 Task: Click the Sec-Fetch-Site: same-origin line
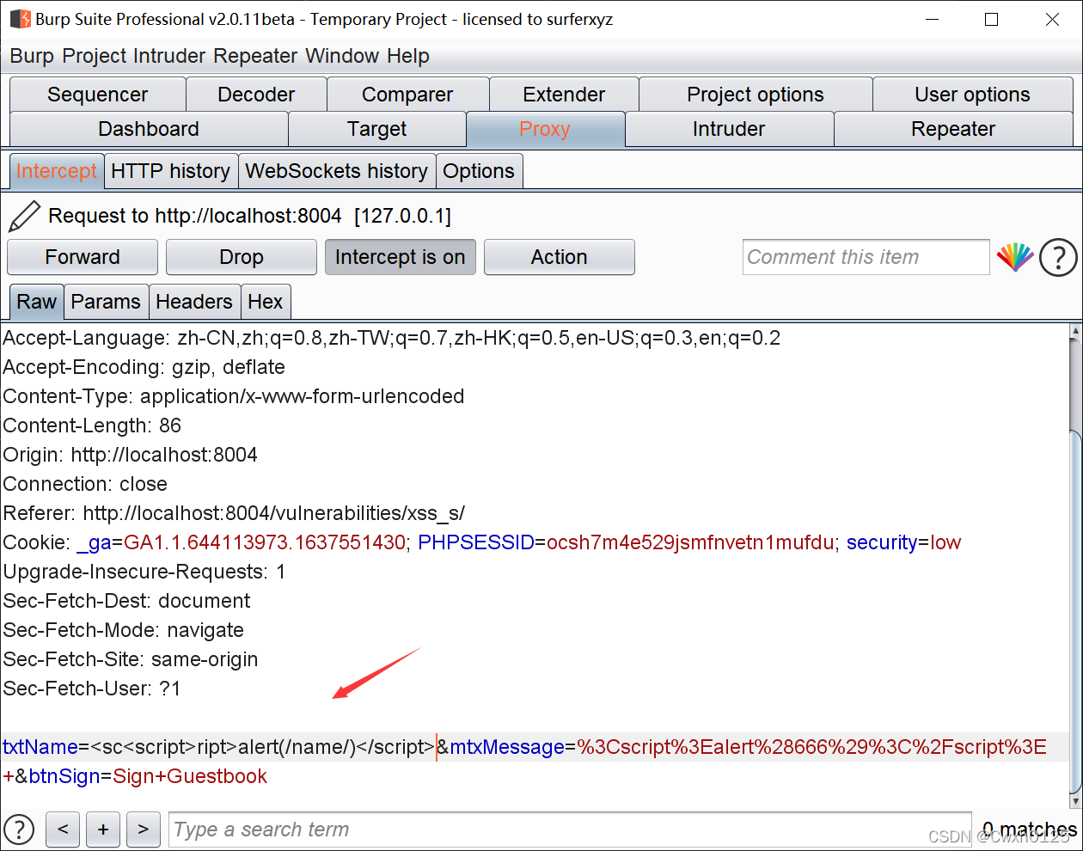(x=131, y=659)
